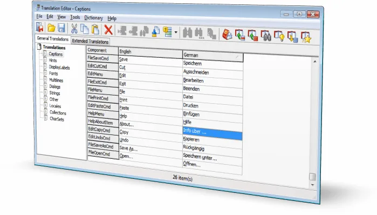Click the Find binoculars icon
The image size is (377, 215).
[x=187, y=33]
